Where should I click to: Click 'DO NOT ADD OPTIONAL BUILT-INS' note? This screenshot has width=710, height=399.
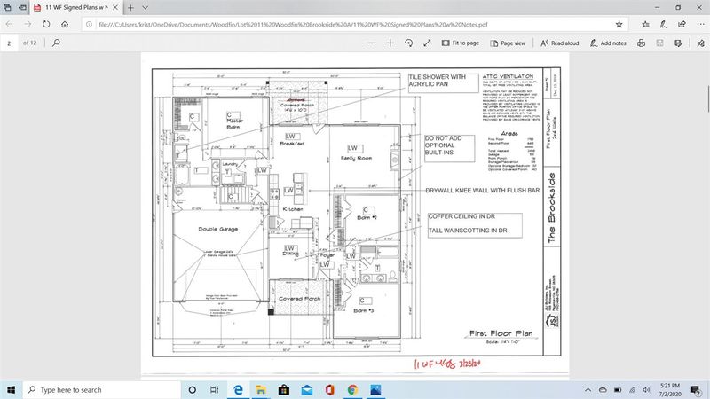click(449, 148)
